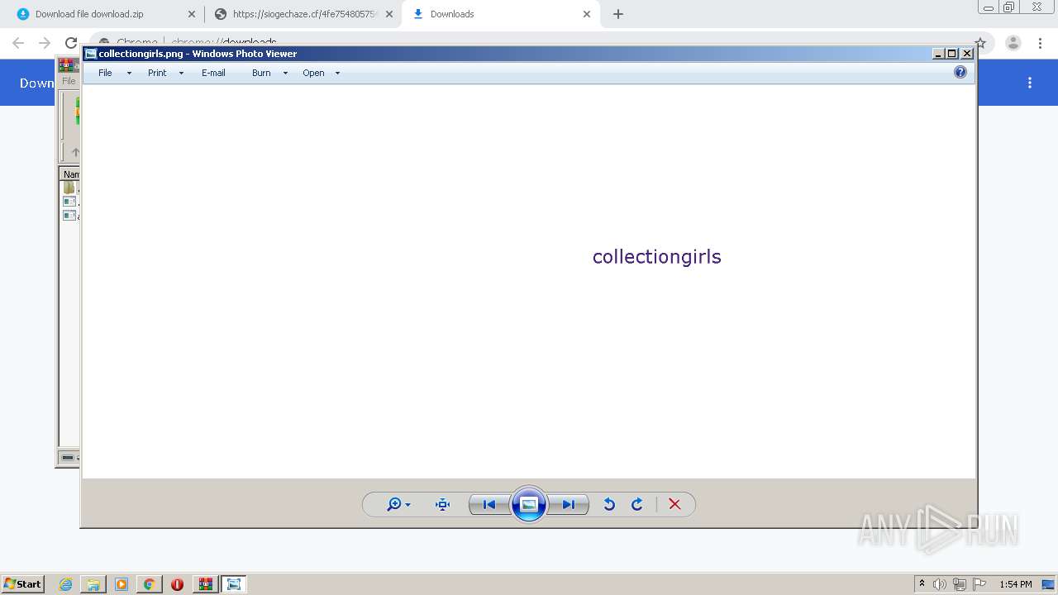Switch to WinRAR from the taskbar

tap(206, 584)
